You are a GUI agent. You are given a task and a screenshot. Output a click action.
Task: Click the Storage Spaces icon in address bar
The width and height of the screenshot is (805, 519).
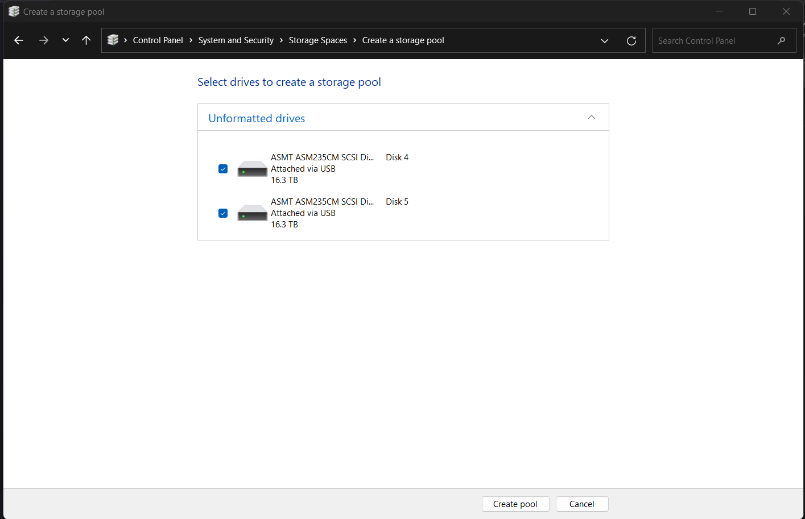click(x=113, y=40)
